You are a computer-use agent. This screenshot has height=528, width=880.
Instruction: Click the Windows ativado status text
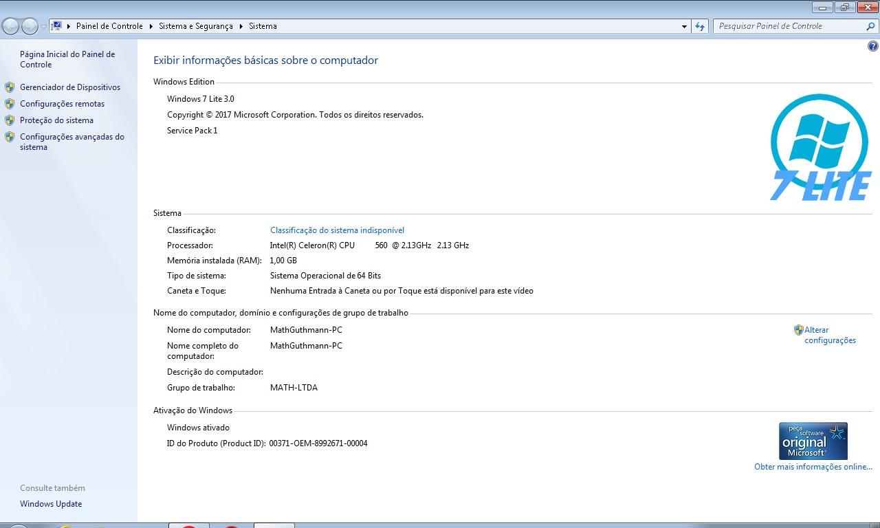tap(198, 428)
